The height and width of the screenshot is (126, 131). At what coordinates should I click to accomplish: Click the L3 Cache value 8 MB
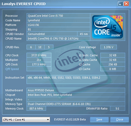click(x=113, y=69)
